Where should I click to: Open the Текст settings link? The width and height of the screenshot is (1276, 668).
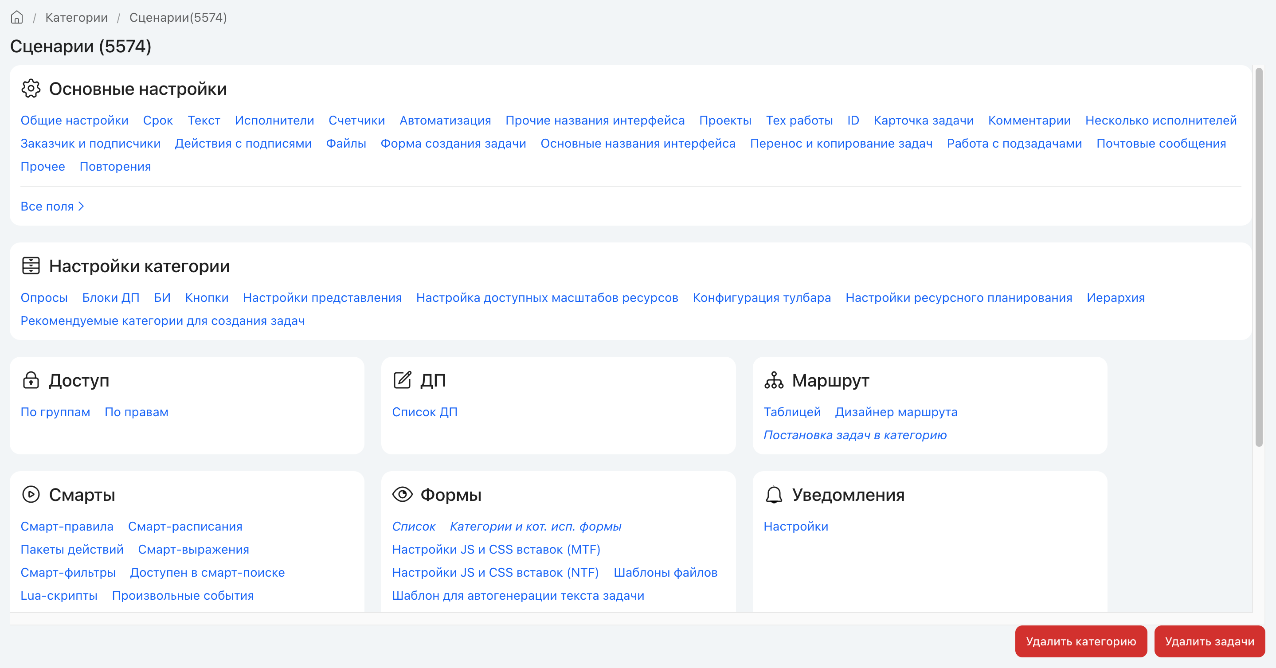click(204, 120)
